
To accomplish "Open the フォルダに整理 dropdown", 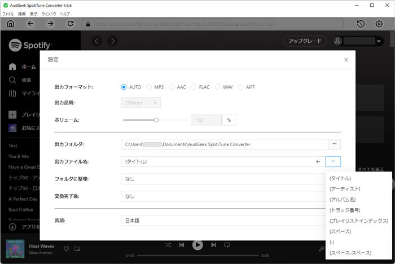I will click(x=223, y=179).
